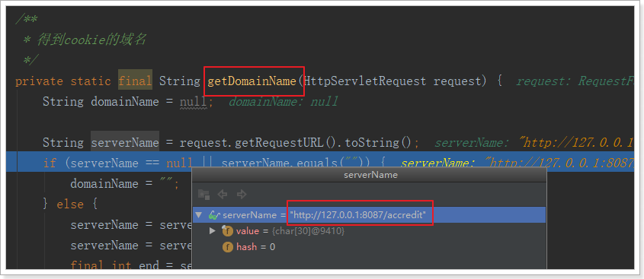
Task: Click the getDomainName method name
Action: (x=252, y=81)
